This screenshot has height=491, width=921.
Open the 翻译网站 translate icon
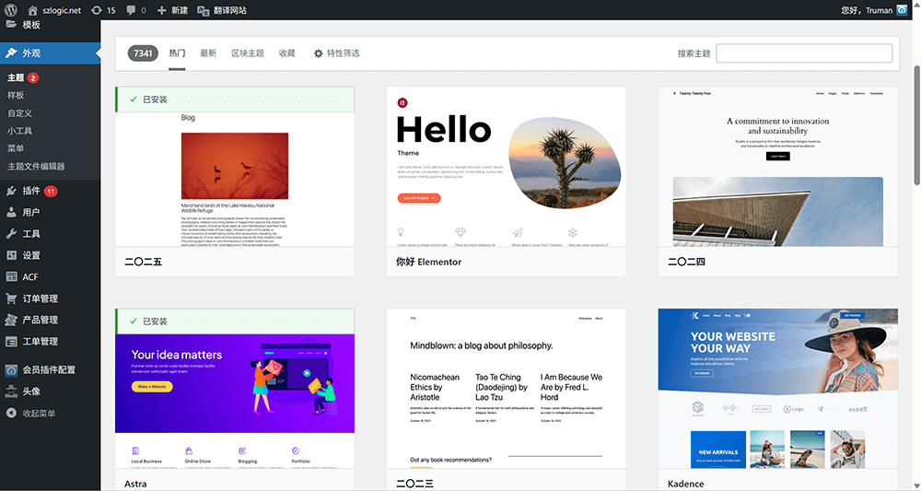coord(204,10)
